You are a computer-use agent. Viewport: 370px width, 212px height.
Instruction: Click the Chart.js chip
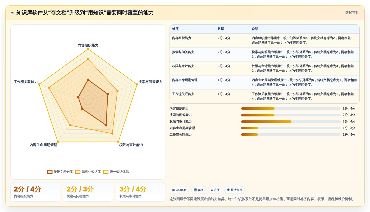(179, 190)
